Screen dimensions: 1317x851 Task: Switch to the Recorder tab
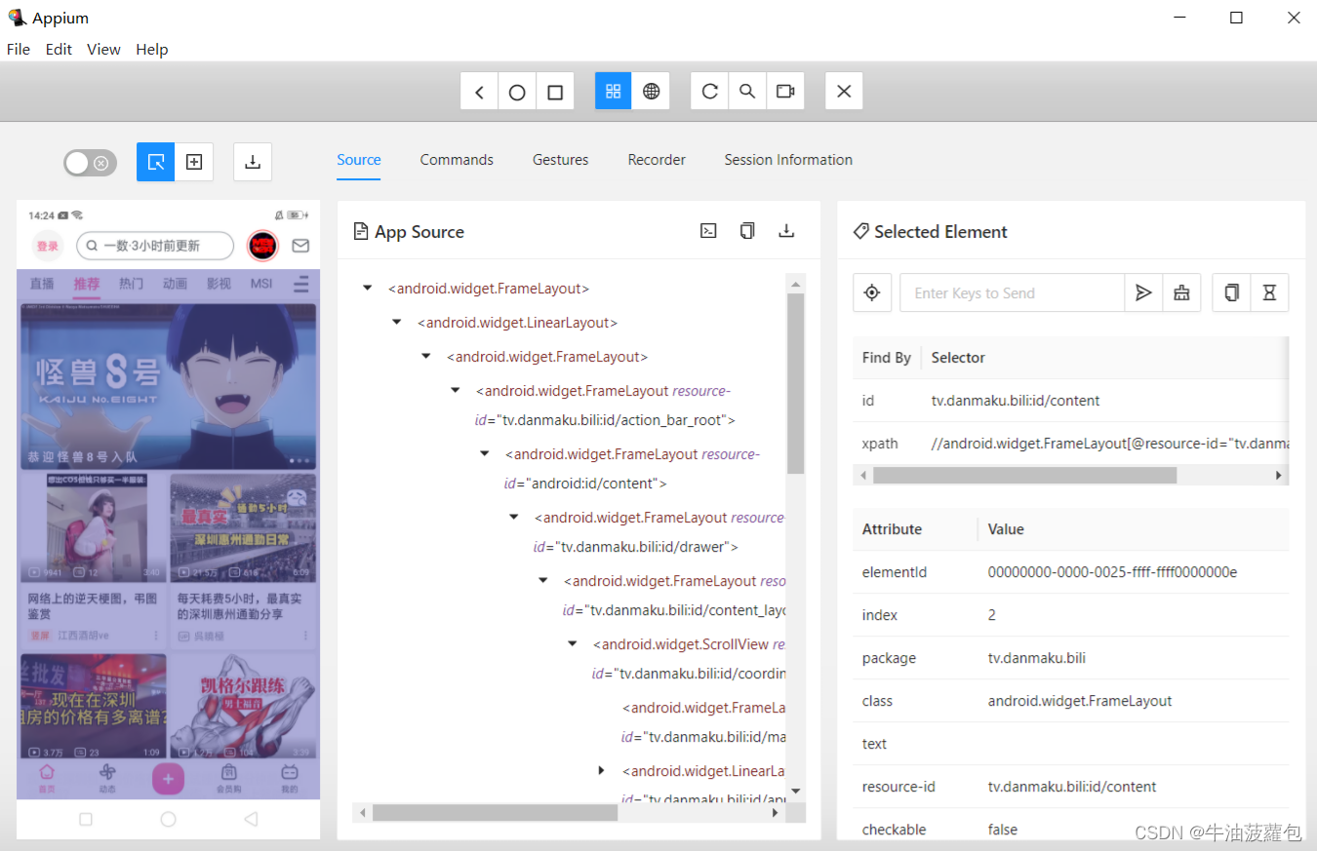(657, 160)
